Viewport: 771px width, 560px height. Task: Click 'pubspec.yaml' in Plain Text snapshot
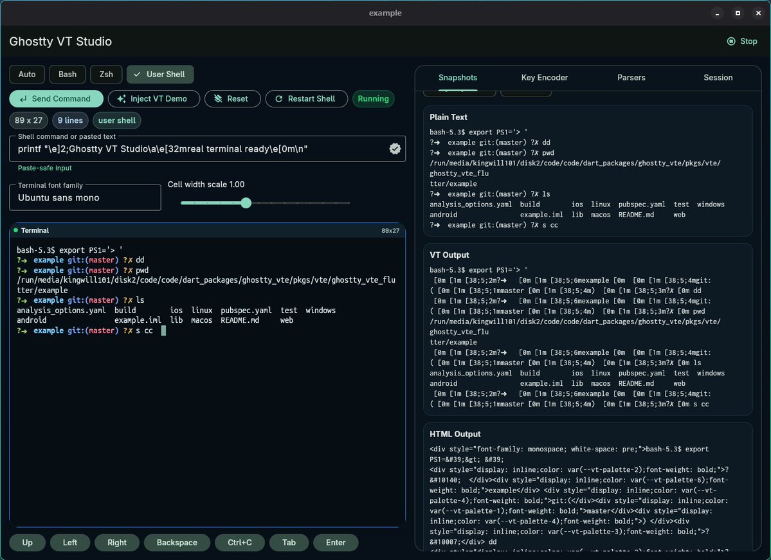[x=642, y=204]
